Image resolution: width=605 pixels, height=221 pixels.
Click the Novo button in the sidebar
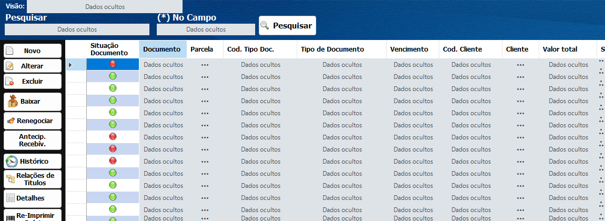(33, 51)
